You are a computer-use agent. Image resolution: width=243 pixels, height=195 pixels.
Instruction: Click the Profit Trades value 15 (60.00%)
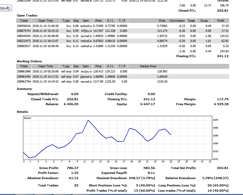point(144,190)
